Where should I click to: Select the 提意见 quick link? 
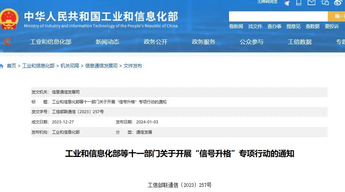click(x=293, y=26)
